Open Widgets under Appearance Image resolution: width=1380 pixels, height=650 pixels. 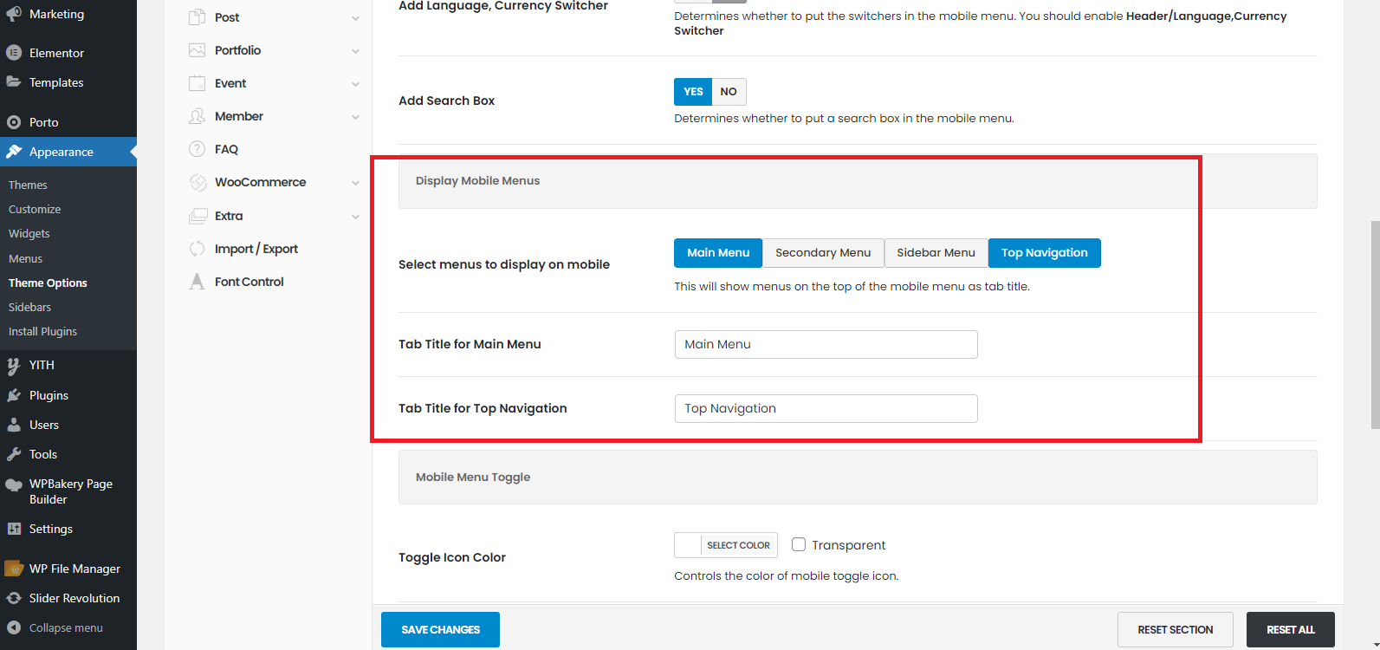(x=29, y=233)
